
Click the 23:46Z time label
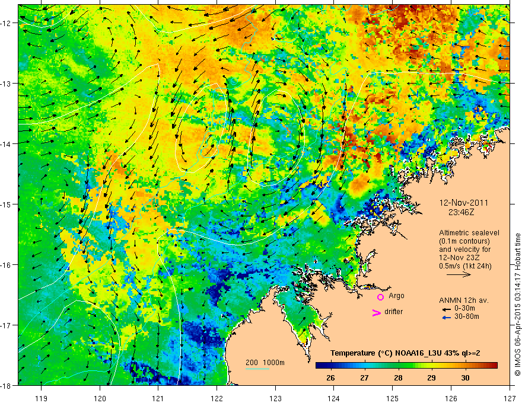[461, 212]
